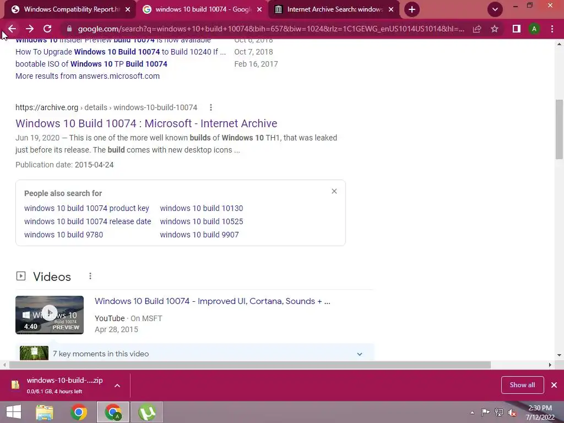
Task: Open the first Chrome taskbar icon
Action: pos(79,412)
